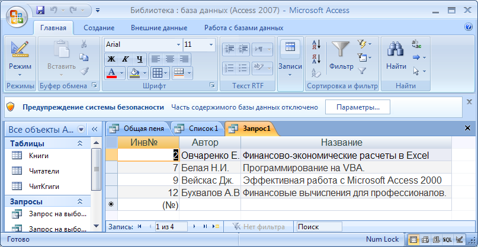This screenshot has height=247, width=478.
Task: Click the scissors cut icon
Action: (84, 44)
